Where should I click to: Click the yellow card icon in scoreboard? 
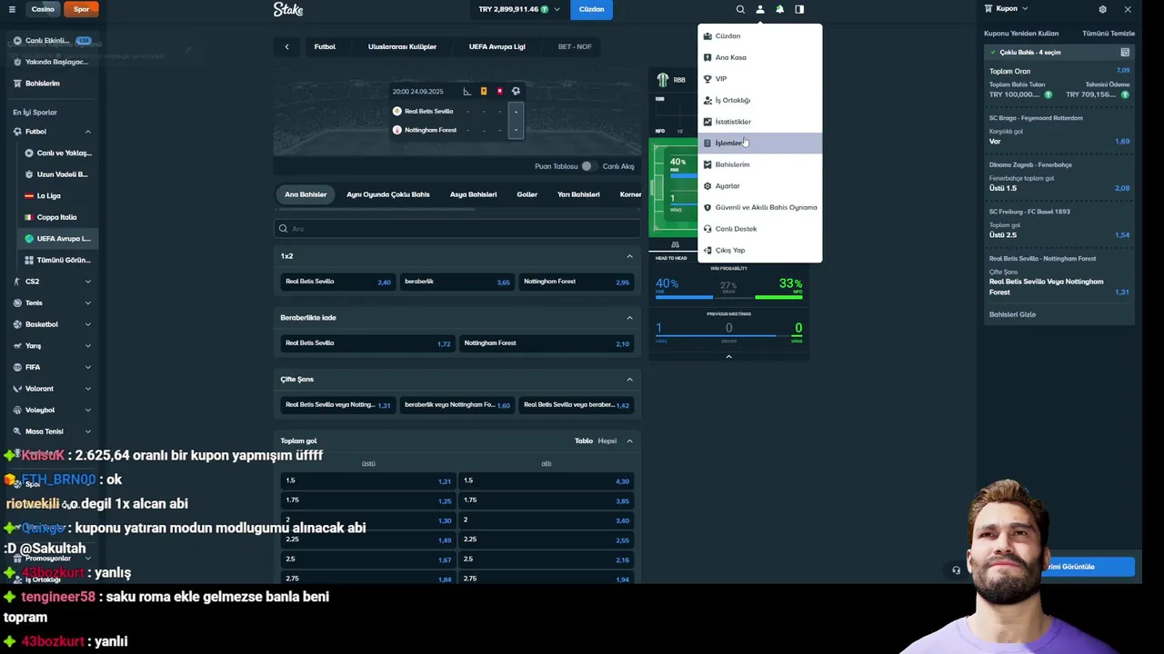point(483,91)
